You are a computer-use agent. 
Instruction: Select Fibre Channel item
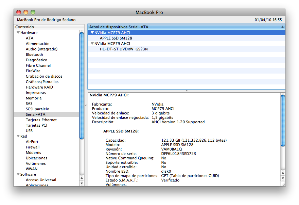tap(38, 65)
